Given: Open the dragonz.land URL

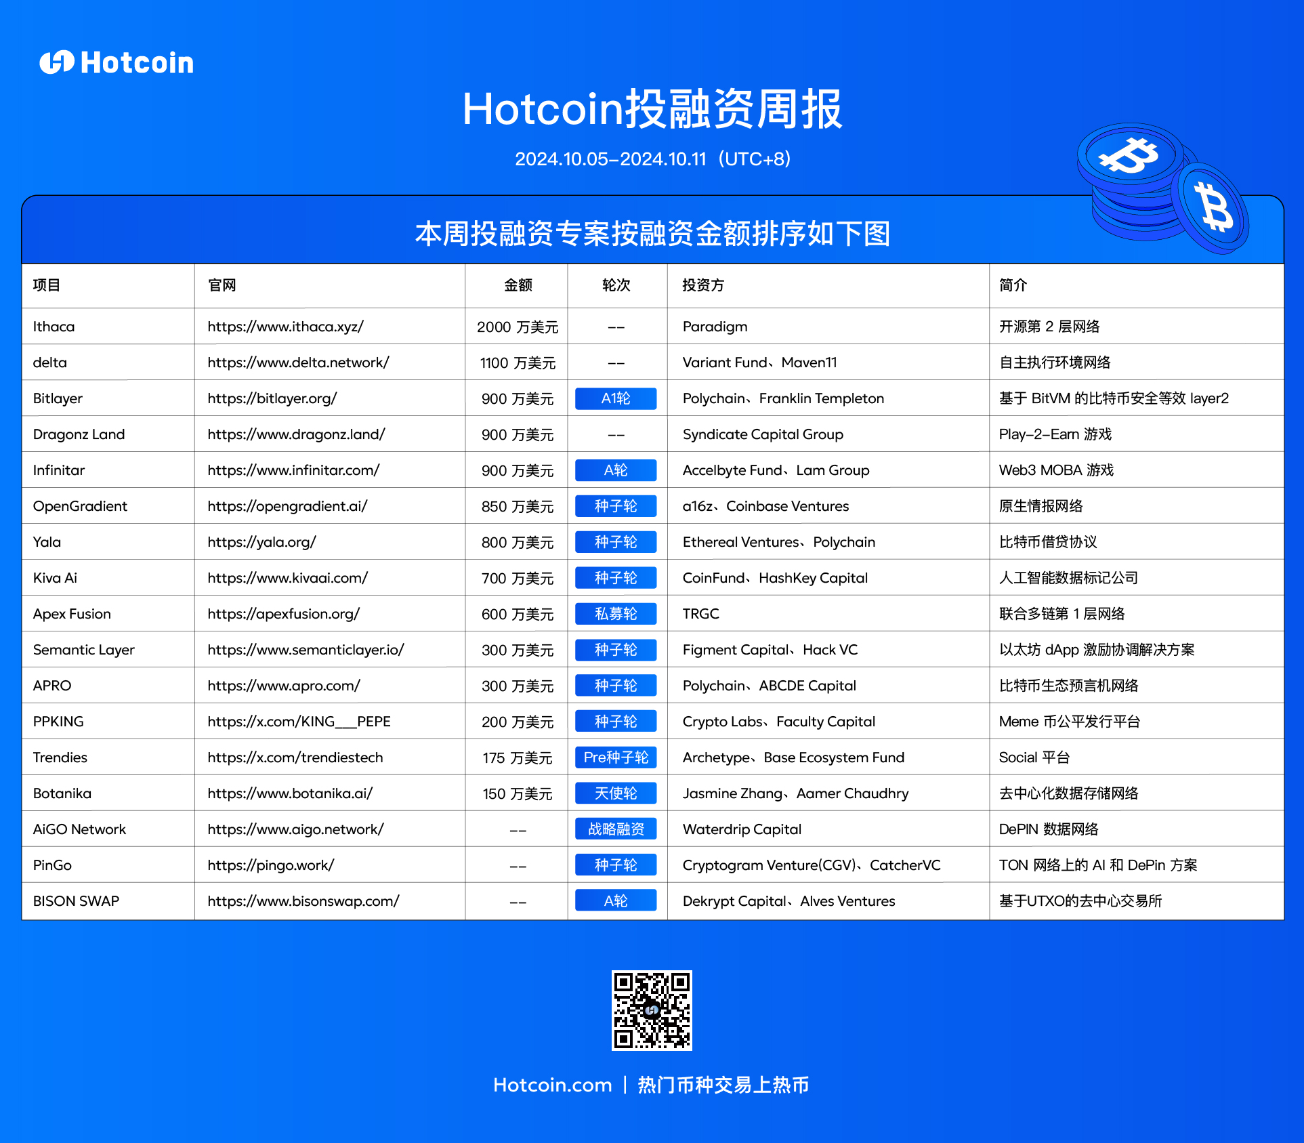Looking at the screenshot, I should (x=296, y=434).
